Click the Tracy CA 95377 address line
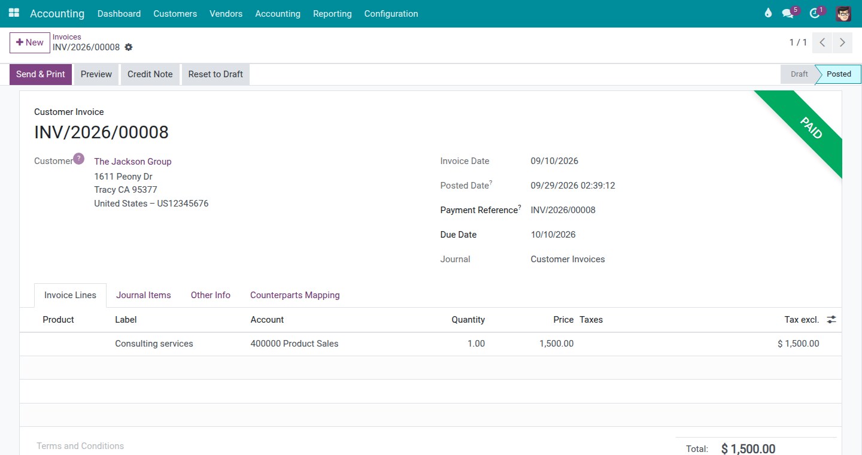This screenshot has height=455, width=862. pos(126,190)
